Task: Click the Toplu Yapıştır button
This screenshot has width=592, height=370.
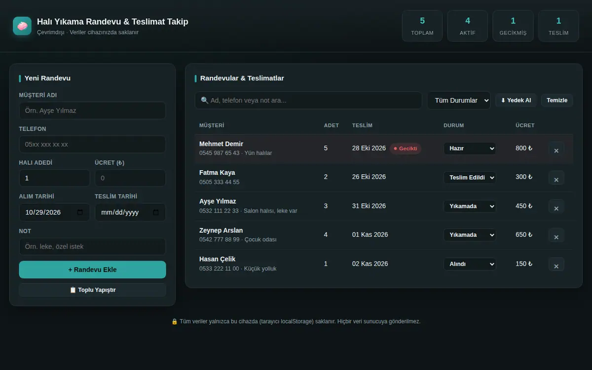Action: [x=92, y=290]
